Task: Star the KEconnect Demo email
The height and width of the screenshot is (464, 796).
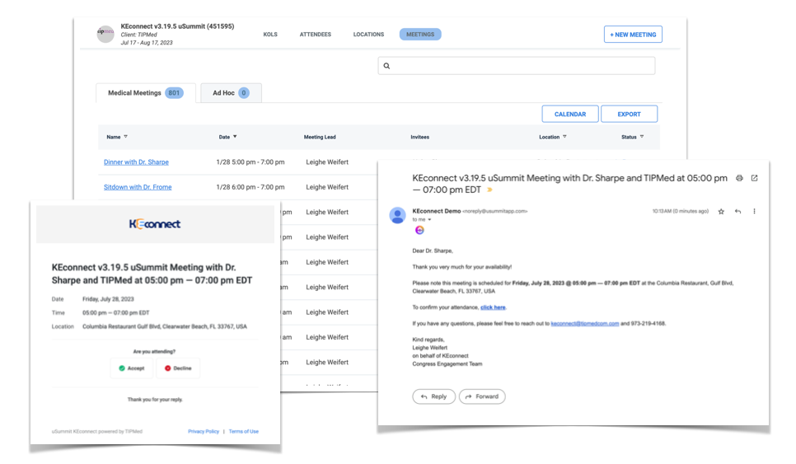Action: click(721, 212)
